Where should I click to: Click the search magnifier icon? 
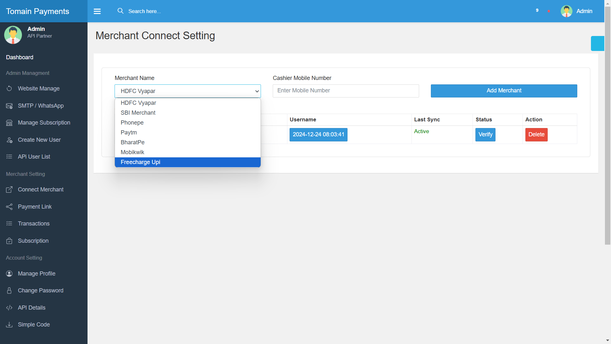click(120, 11)
